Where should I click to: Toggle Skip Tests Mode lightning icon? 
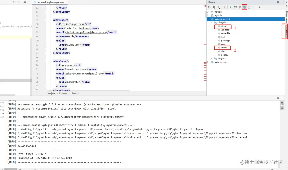(245, 7)
